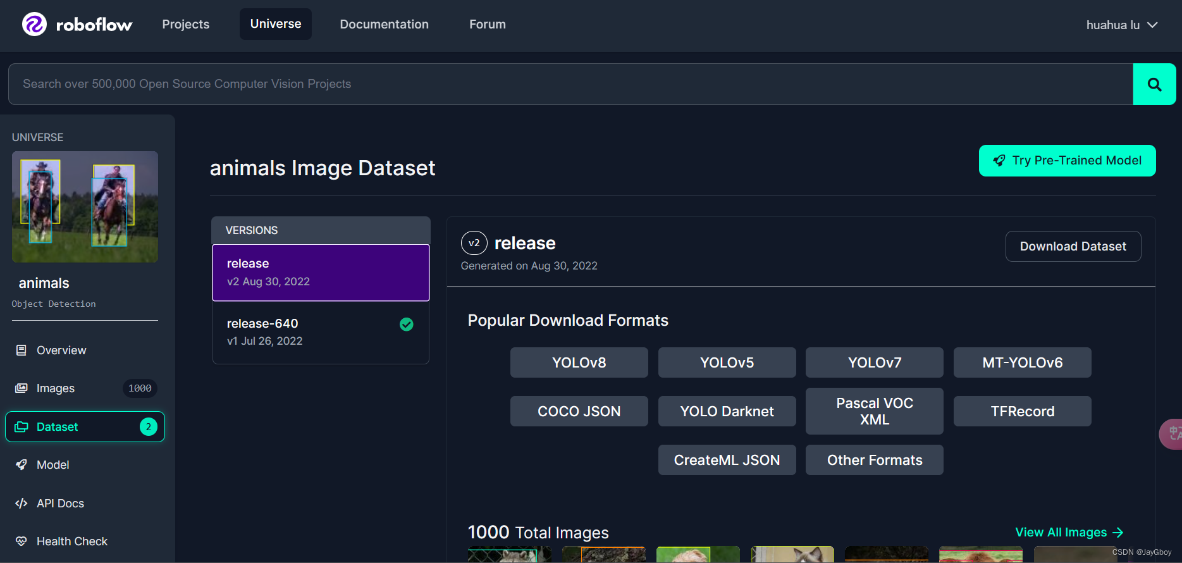Click the Health Check heart icon
Viewport: 1182px width, 563px height.
[22, 541]
